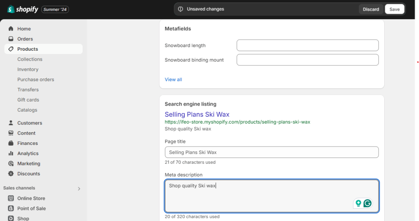Screen dimensions: 419x221
Task: Click the Search engine listing heading
Action: [x=191, y=104]
